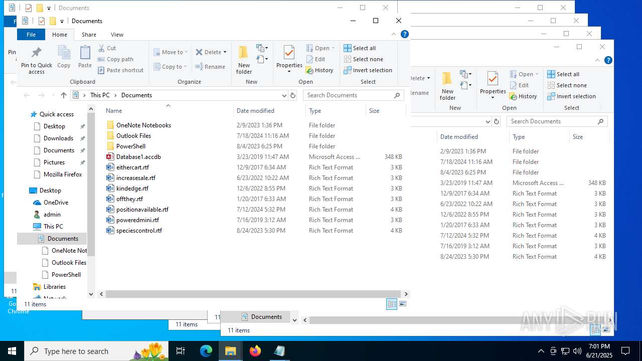Select speciescontrol.rtf file
The width and height of the screenshot is (642, 361).
139,231
